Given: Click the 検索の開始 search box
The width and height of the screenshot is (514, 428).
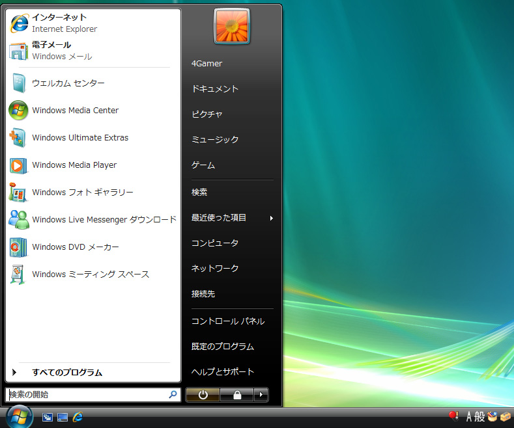Looking at the screenshot, I should [x=93, y=395].
